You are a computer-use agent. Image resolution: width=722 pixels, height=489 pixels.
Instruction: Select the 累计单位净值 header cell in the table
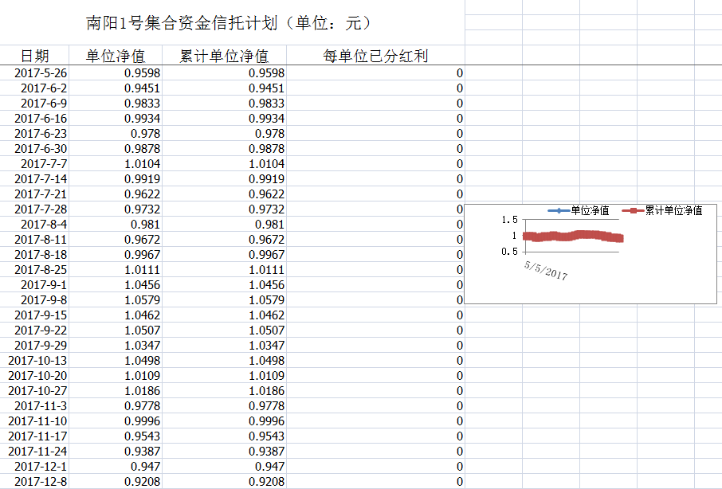pos(224,56)
